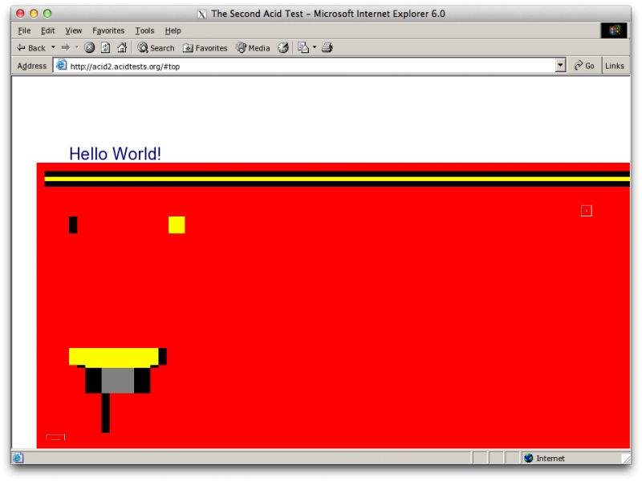The image size is (642, 481).
Task: Click the Forward arrow button
Action: coord(66,48)
